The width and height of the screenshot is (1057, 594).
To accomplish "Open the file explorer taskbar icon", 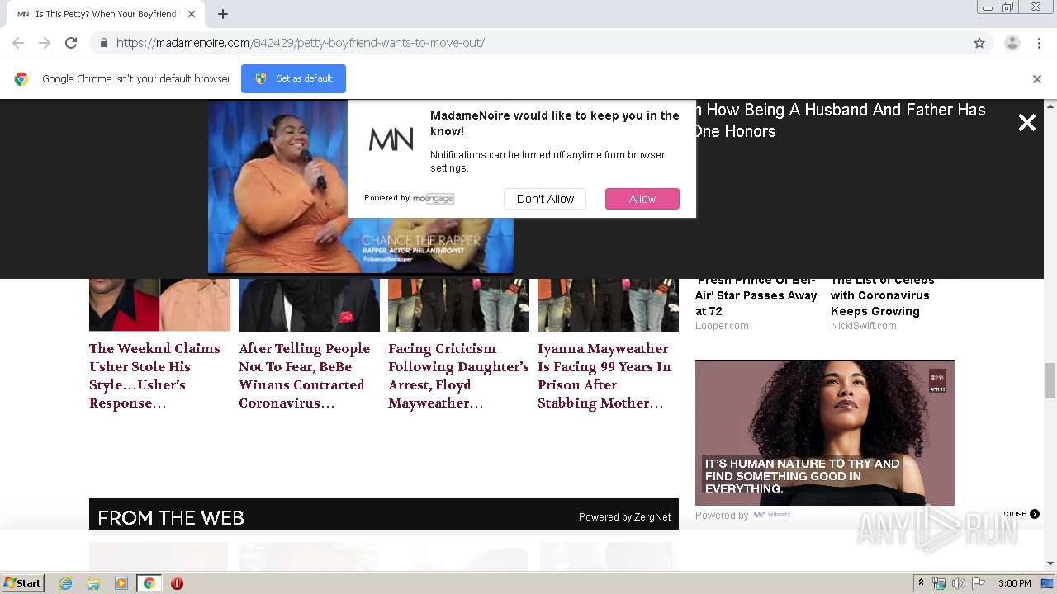I will [93, 583].
